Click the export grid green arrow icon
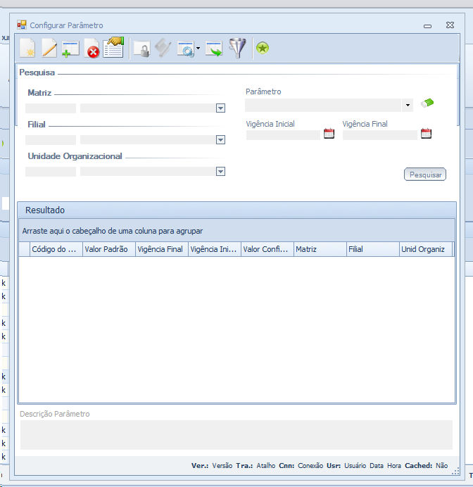 tap(214, 49)
